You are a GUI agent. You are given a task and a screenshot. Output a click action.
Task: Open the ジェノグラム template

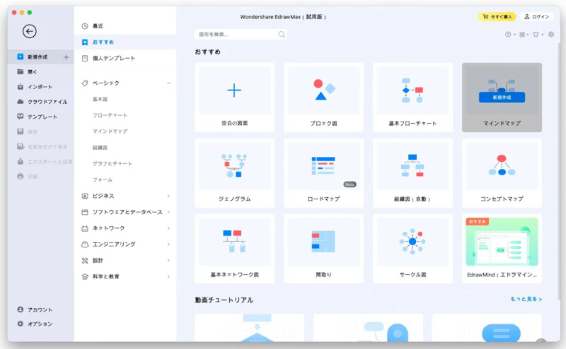(x=235, y=173)
